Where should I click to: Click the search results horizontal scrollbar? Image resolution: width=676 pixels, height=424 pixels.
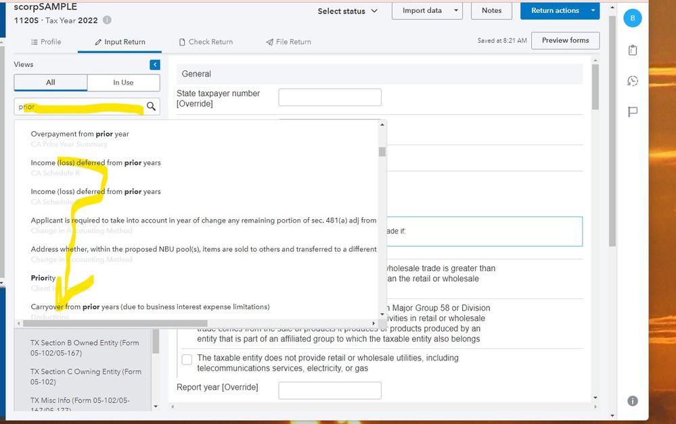tap(115, 323)
